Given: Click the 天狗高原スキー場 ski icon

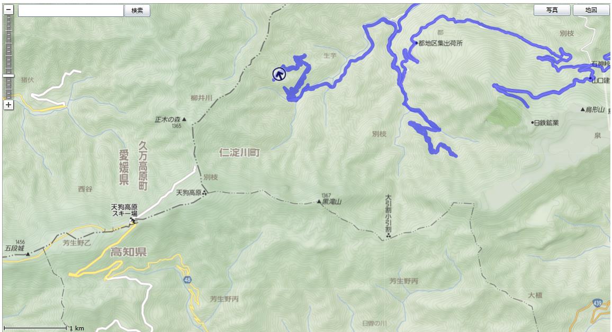Looking at the screenshot, I should [133, 221].
